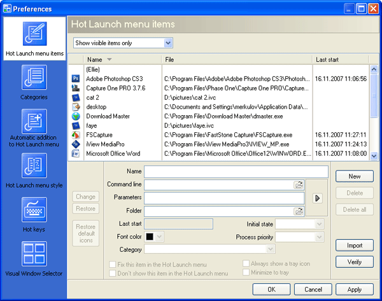The height and width of the screenshot is (301, 382).
Task: Confirm with the OK button
Action: 271,290
